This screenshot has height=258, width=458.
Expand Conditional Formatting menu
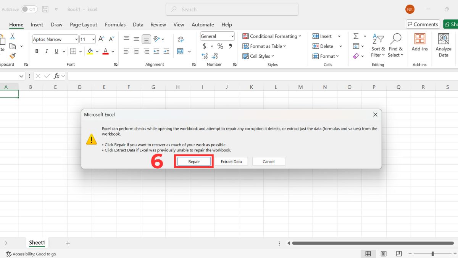(272, 36)
